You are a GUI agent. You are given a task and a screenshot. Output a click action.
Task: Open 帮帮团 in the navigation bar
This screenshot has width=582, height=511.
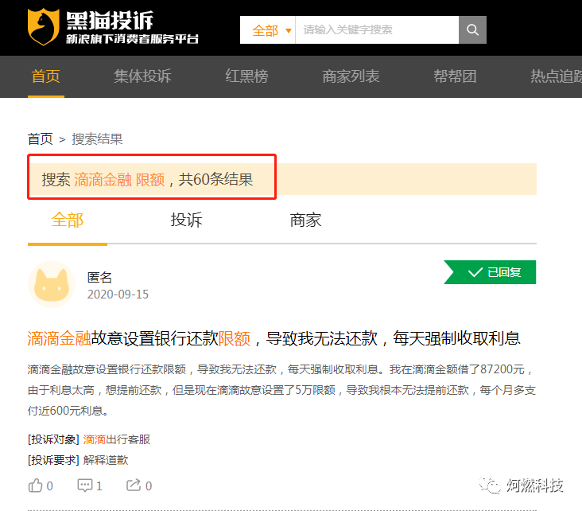point(455,76)
